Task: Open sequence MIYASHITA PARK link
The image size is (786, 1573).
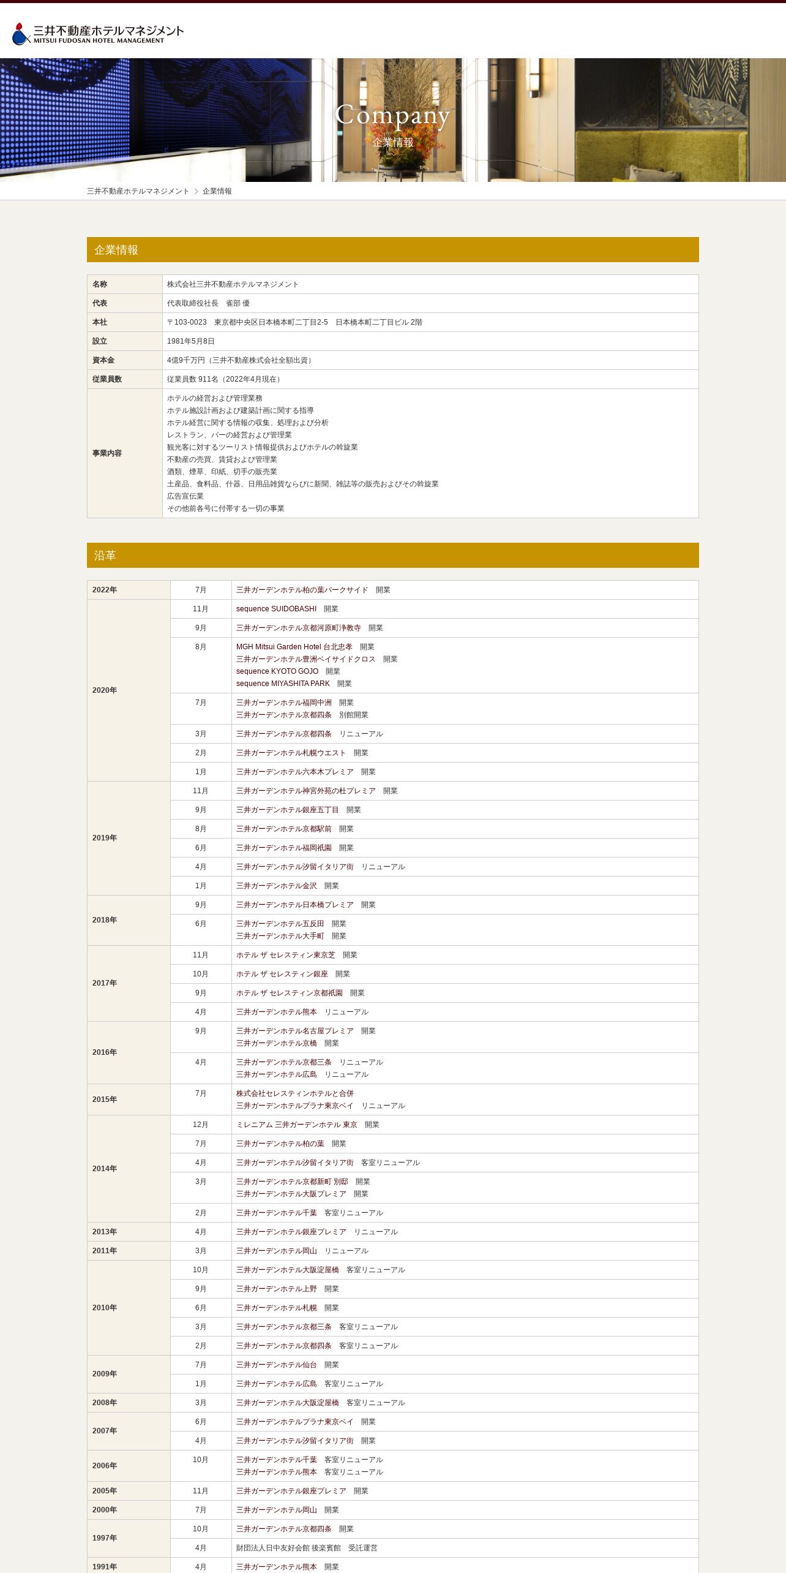Action: point(283,684)
